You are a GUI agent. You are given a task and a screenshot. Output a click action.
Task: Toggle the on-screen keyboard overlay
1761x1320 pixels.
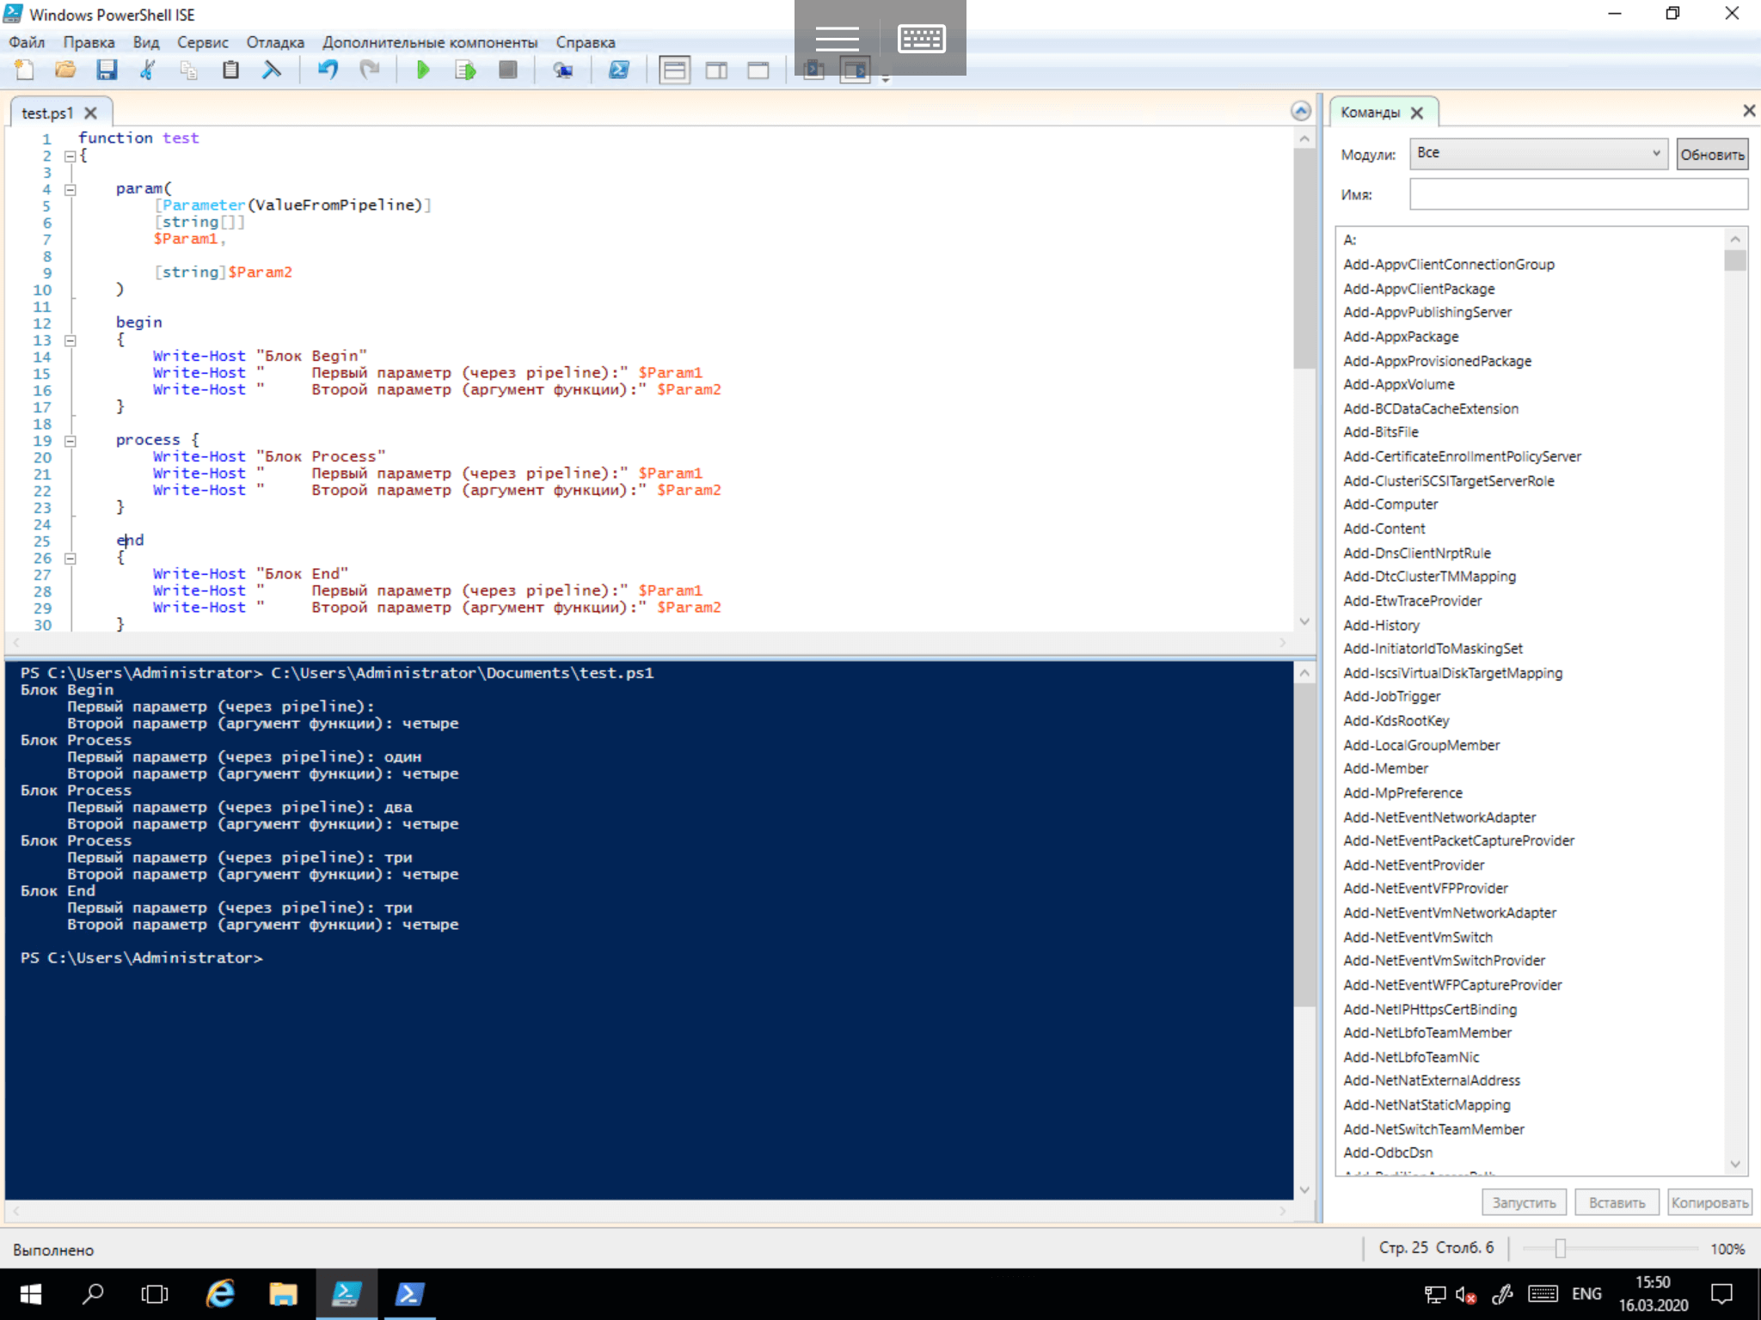[x=922, y=38]
